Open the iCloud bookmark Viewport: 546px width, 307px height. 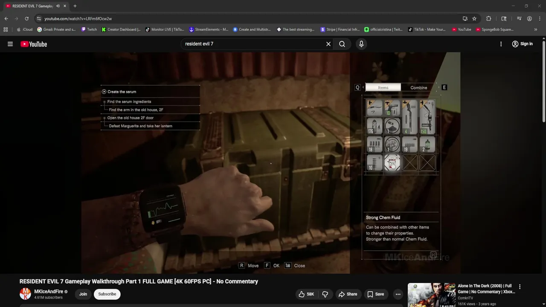click(x=24, y=29)
